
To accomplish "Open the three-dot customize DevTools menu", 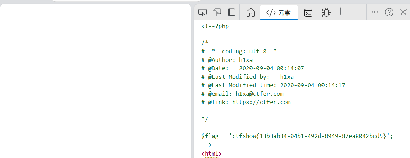I will click(x=374, y=12).
